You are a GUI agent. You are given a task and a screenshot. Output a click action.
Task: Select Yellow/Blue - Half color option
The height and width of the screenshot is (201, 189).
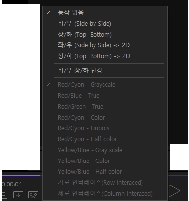(x=105, y=172)
